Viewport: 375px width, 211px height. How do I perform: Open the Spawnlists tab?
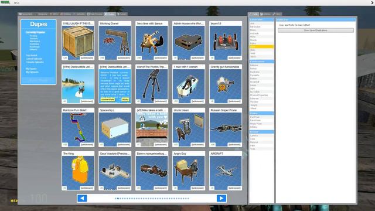pyautogui.click(x=26, y=14)
